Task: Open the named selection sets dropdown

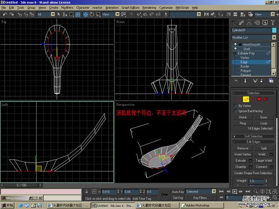Action: point(199,14)
